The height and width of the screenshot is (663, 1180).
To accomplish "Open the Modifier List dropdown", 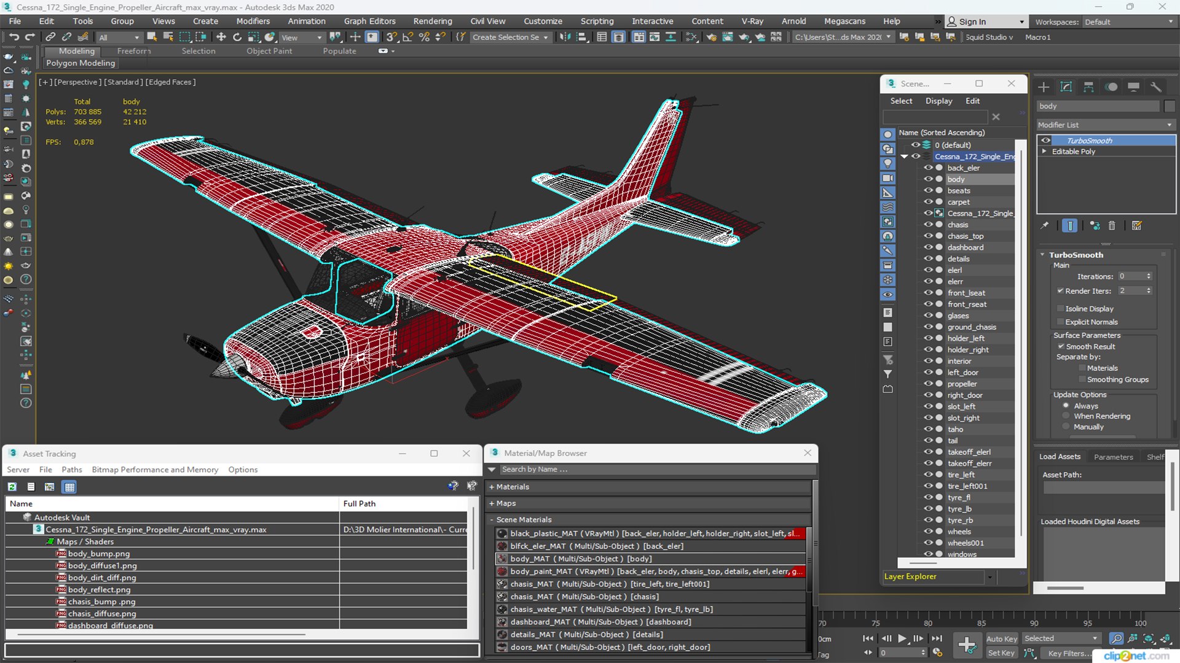I will pyautogui.click(x=1106, y=125).
